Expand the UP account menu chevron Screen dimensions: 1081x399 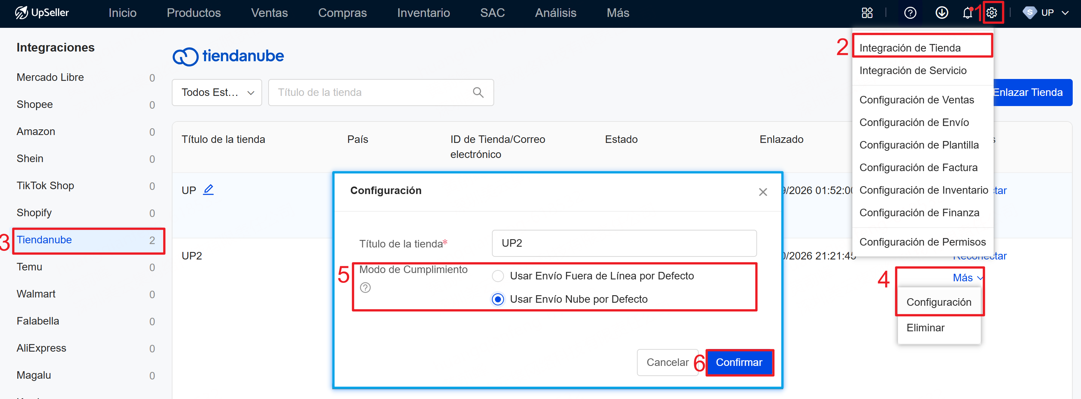point(1065,13)
